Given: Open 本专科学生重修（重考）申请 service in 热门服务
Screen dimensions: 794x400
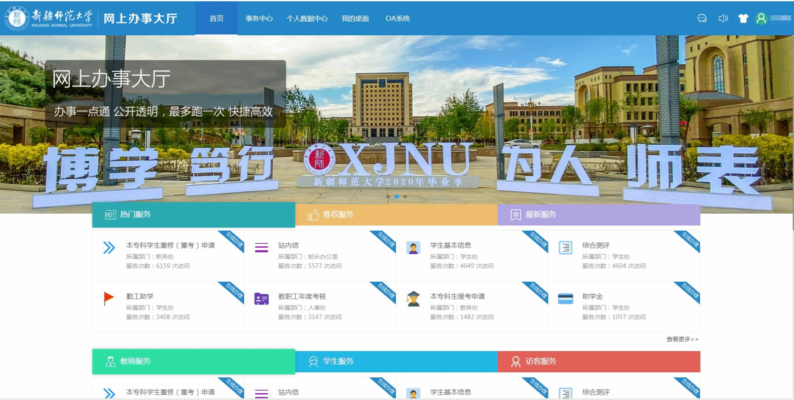Looking at the screenshot, I should pos(170,246).
